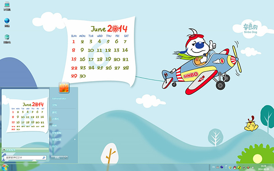The height and width of the screenshot is (171, 274).
Task: Open the Administrator user folder link
Action: [x=59, y=98]
